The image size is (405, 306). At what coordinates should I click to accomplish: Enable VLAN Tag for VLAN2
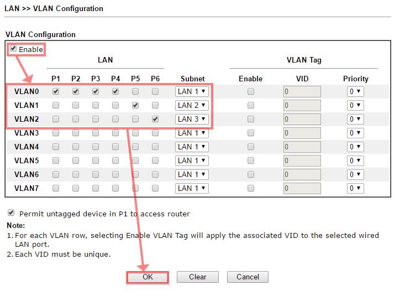tap(251, 119)
